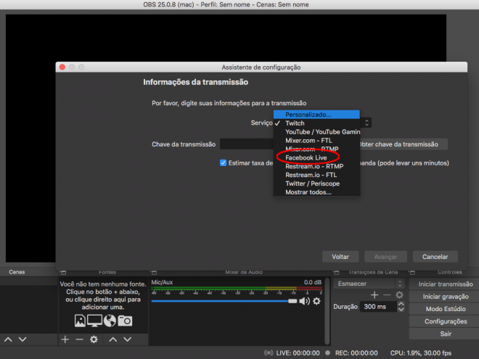
Task: Click the display capture monitor icon
Action: (94, 321)
